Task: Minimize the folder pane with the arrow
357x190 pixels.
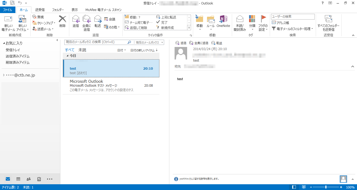Action: tap(57, 40)
